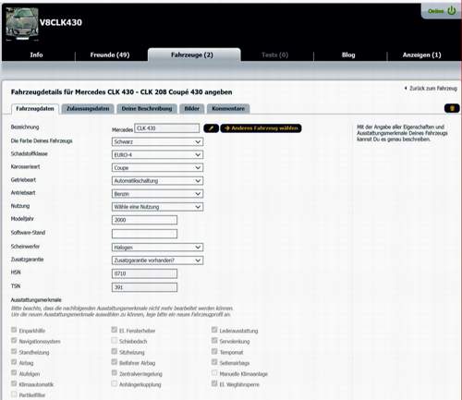
Task: Click the Modelljahr field showing 2000
Action: pyautogui.click(x=144, y=220)
